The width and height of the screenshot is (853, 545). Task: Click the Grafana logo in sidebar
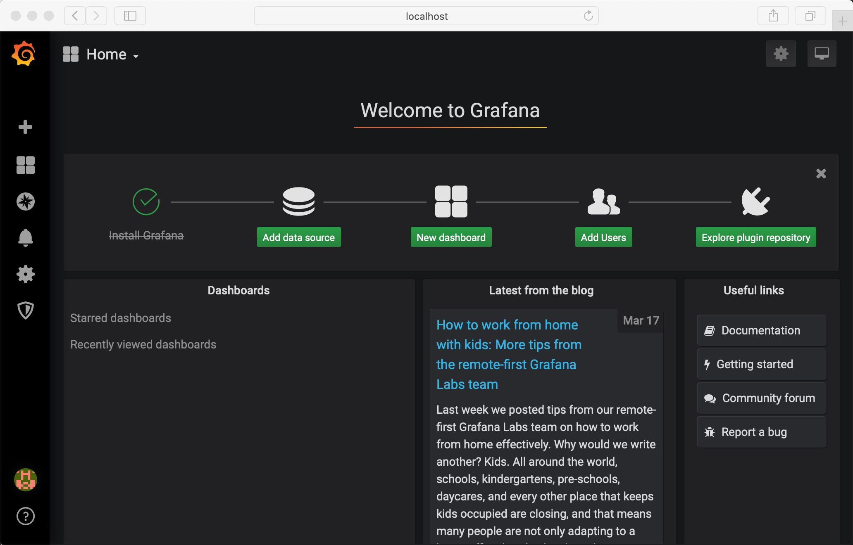[24, 54]
